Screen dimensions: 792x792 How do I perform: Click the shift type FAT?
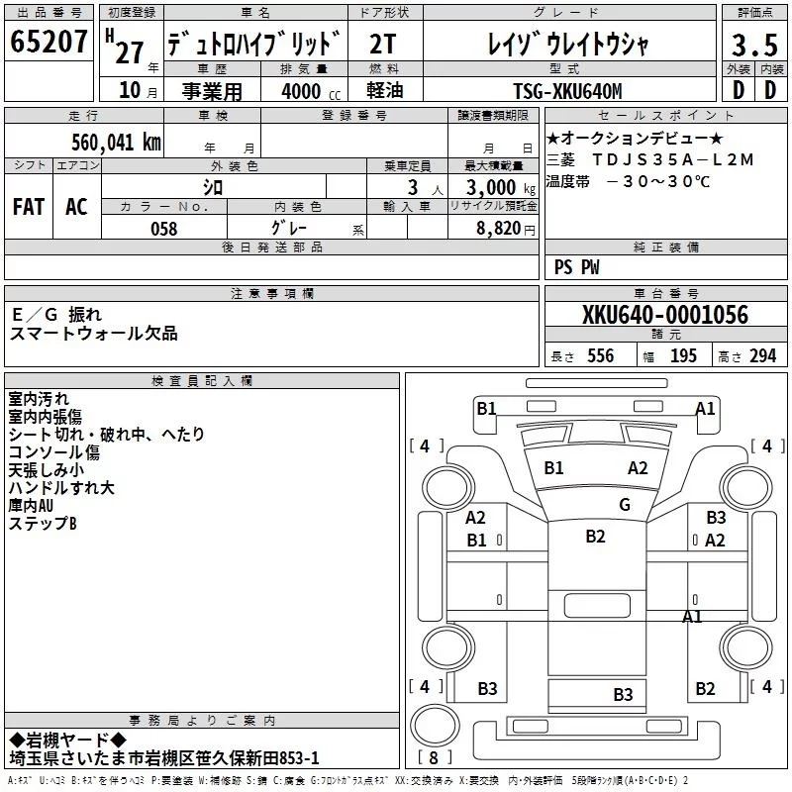pyautogui.click(x=29, y=207)
